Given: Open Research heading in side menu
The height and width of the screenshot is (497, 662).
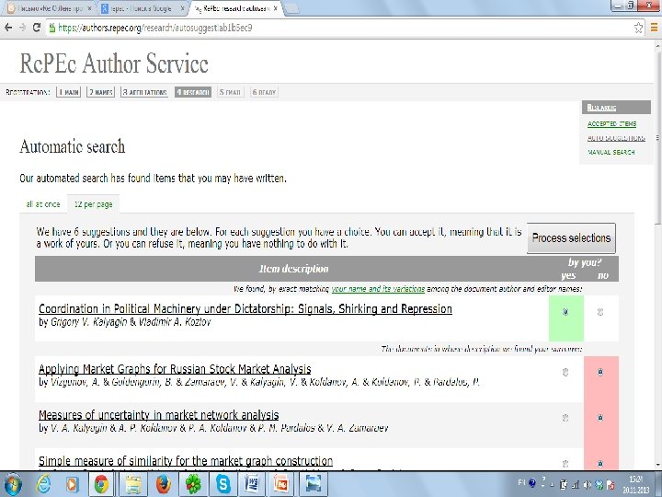Looking at the screenshot, I should pos(601,108).
